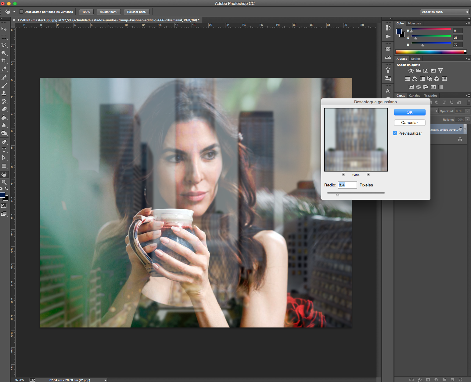This screenshot has width=471, height=382.
Task: Select the Rectangular Marquee tool
Action: 4,37
